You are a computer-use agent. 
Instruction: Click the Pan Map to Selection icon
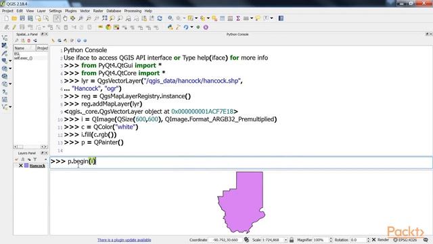(x=72, y=18)
